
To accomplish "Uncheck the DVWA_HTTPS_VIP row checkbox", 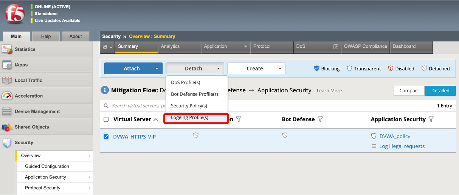I will (x=106, y=137).
